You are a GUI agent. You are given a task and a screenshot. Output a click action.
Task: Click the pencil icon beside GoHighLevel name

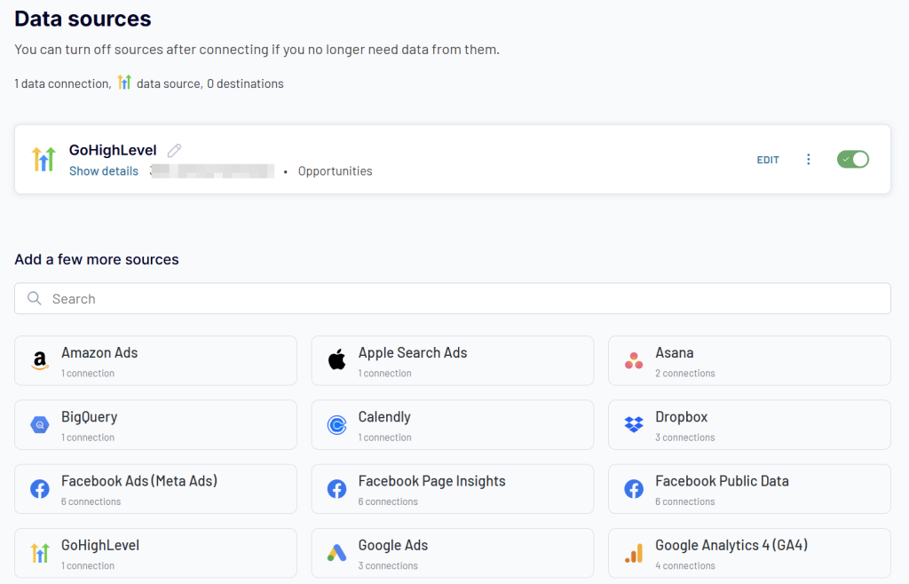(174, 151)
